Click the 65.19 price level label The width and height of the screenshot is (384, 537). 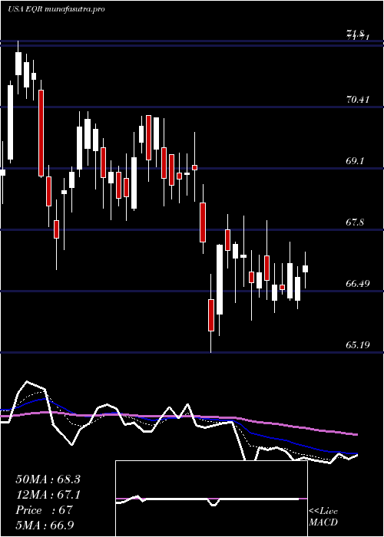358,345
